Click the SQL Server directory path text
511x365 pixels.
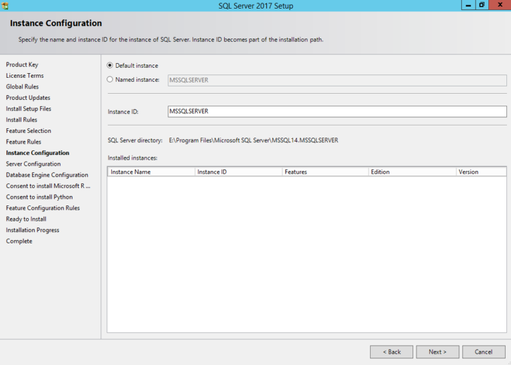pyautogui.click(x=254, y=140)
